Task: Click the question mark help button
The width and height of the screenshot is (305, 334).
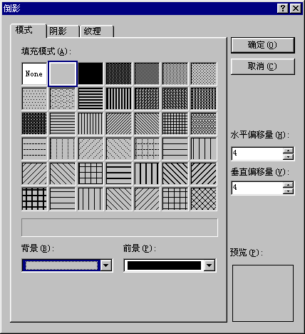Action: (283, 9)
